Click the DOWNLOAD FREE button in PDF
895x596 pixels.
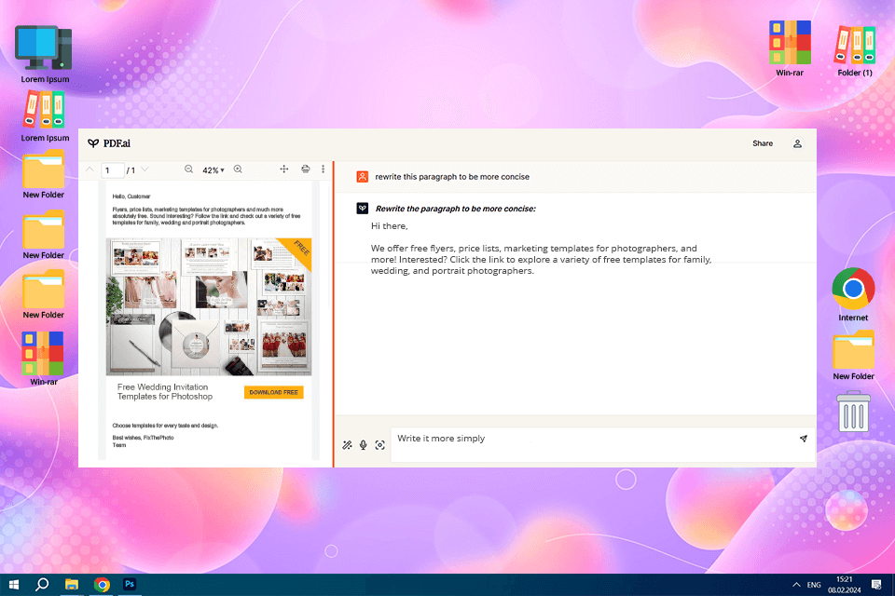click(273, 392)
